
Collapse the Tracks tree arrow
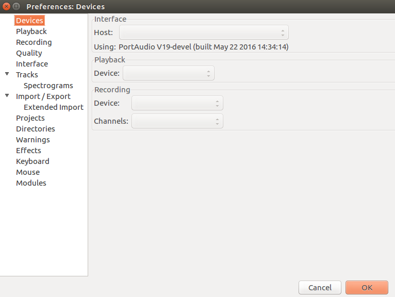click(7, 75)
